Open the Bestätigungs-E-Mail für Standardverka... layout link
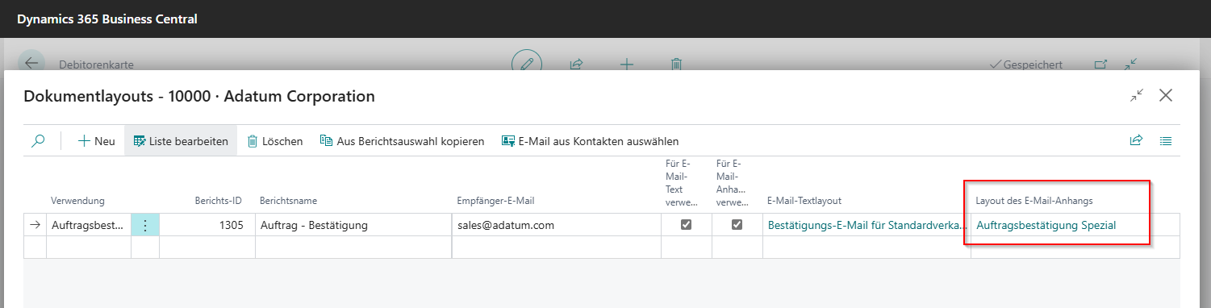 click(x=867, y=226)
